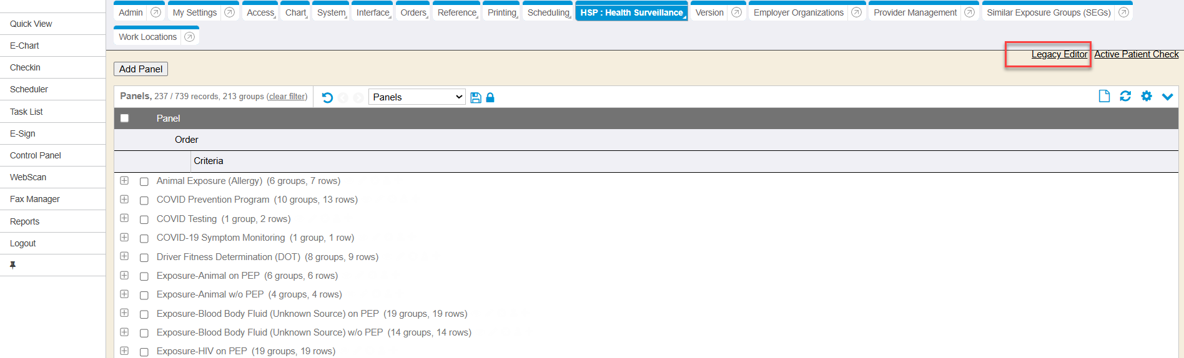The width and height of the screenshot is (1184, 358).
Task: Click the blank page document icon
Action: tap(1104, 96)
